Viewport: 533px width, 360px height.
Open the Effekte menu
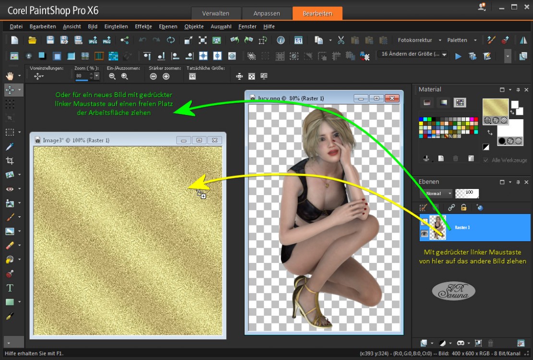[x=143, y=26]
